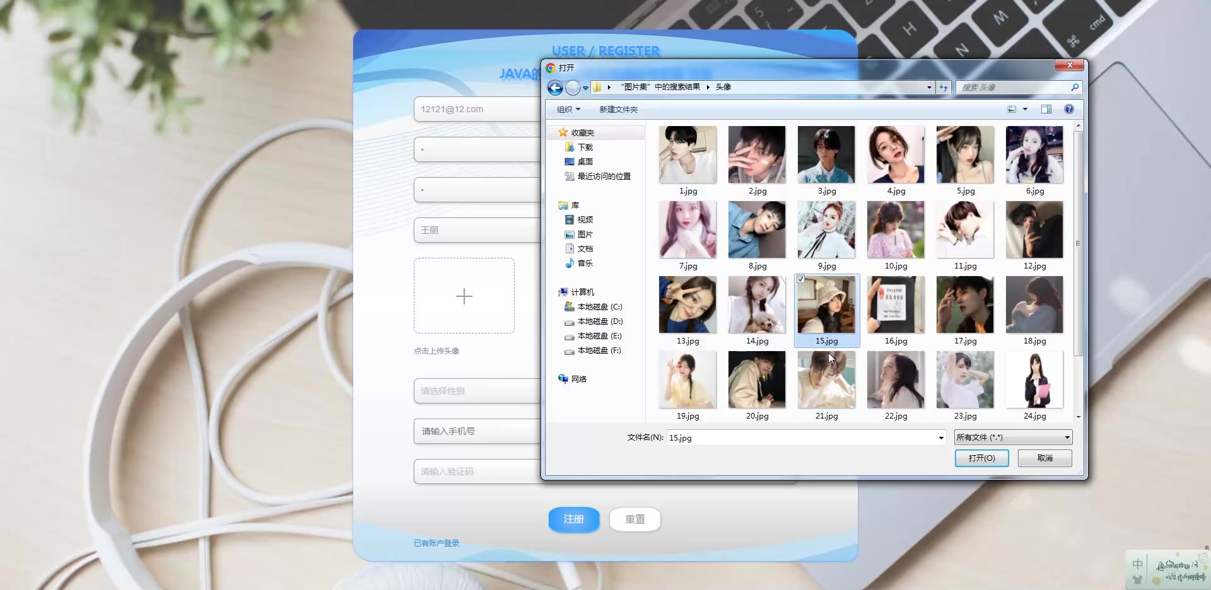Select the 1.jpg thumbnail
This screenshot has width=1211, height=590.
[x=687, y=154]
